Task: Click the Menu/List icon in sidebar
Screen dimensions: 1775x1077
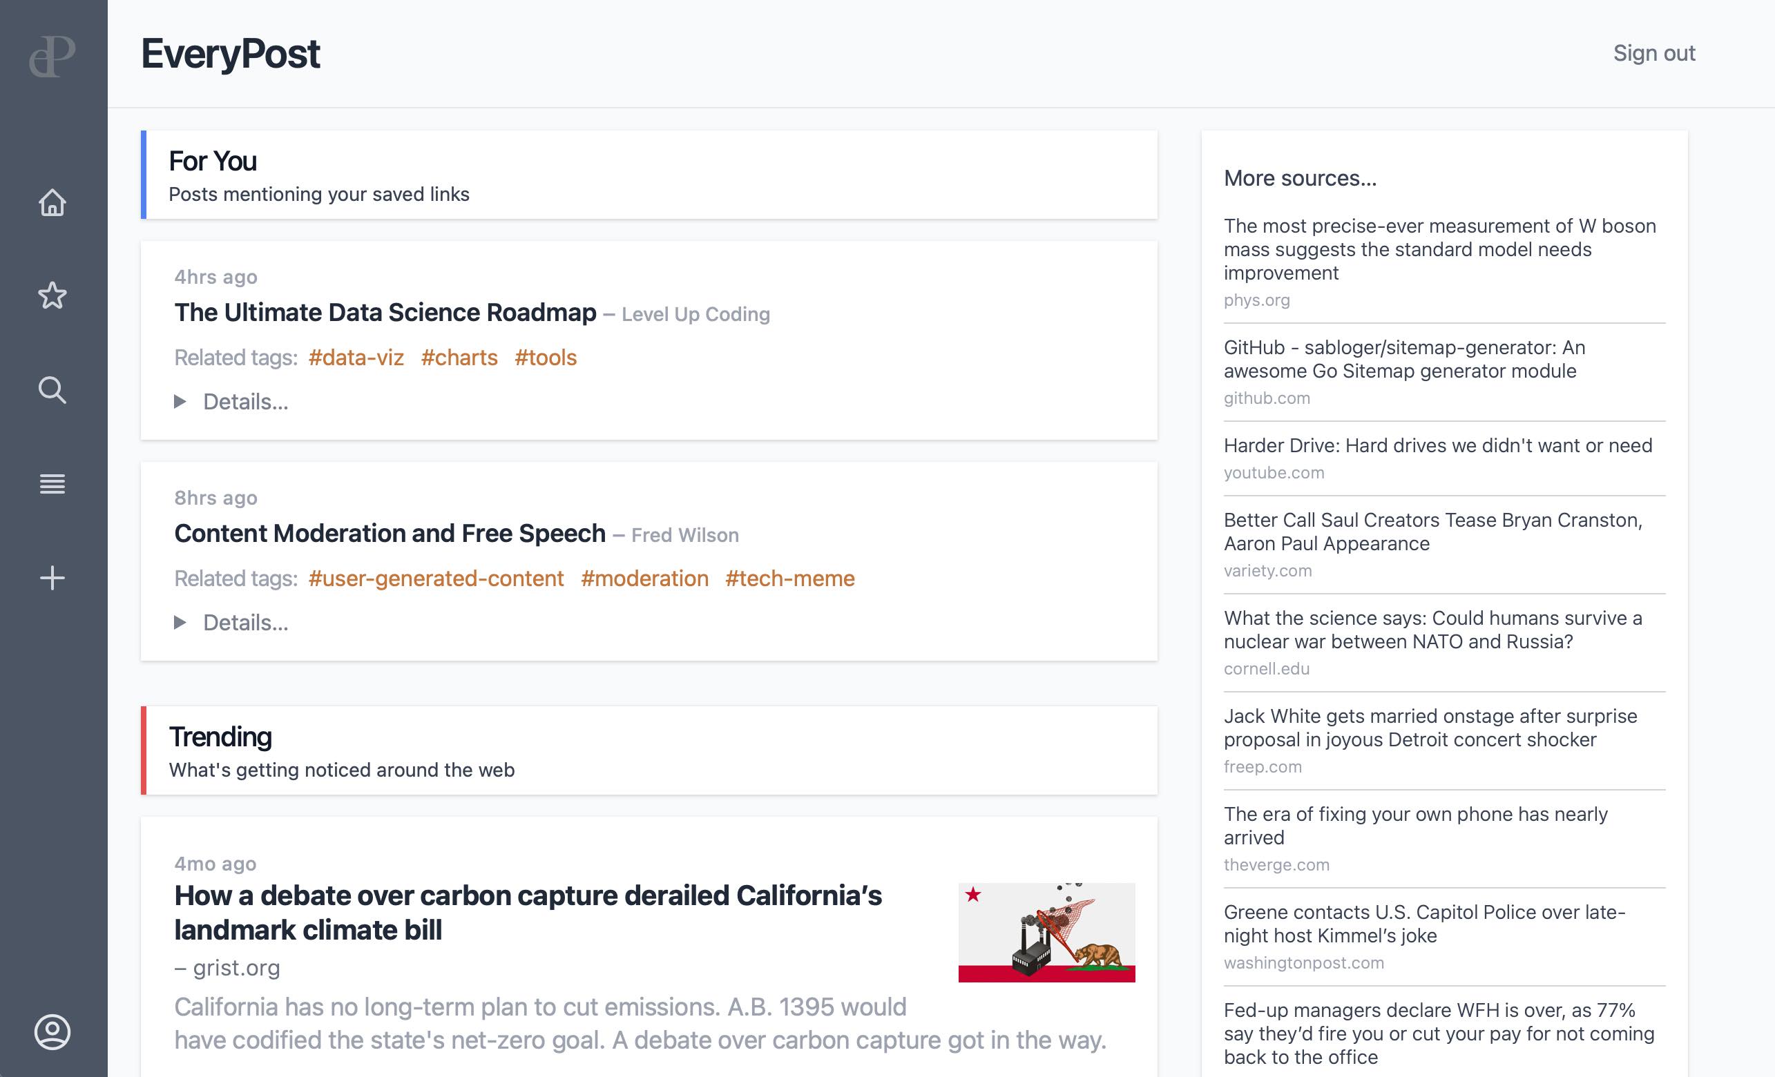Action: point(52,484)
